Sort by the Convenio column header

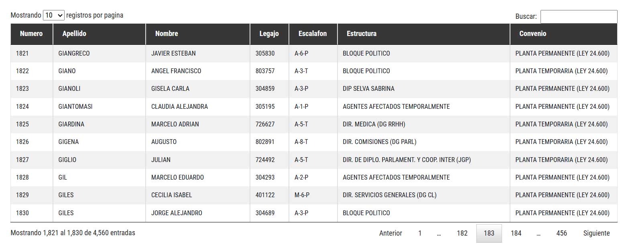click(x=563, y=34)
